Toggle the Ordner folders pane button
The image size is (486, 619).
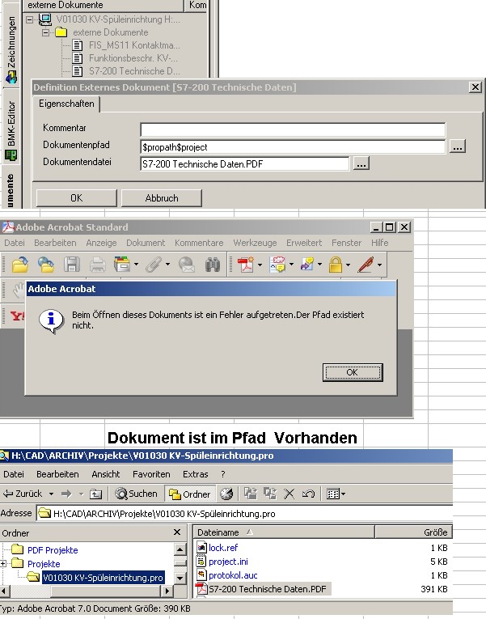click(190, 494)
